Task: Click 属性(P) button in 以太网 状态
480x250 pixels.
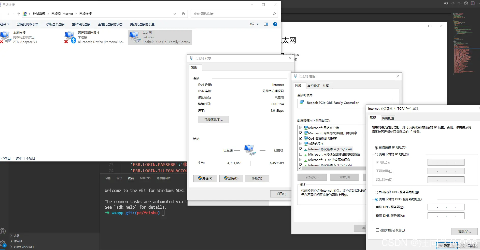Action: [x=205, y=178]
